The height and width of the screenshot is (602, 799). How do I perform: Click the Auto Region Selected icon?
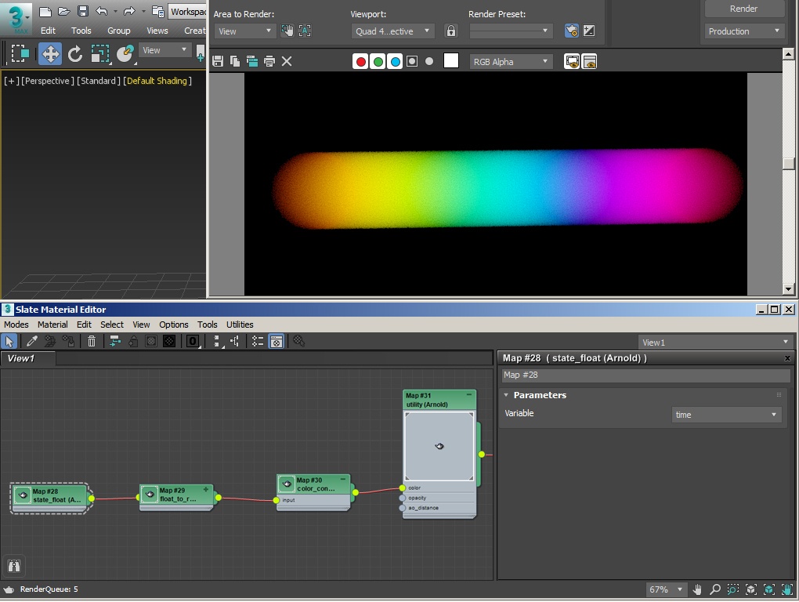click(x=305, y=31)
